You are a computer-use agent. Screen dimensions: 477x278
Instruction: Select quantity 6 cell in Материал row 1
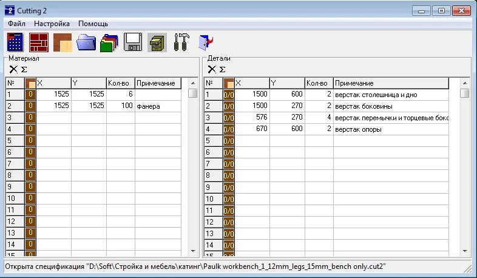pos(121,94)
